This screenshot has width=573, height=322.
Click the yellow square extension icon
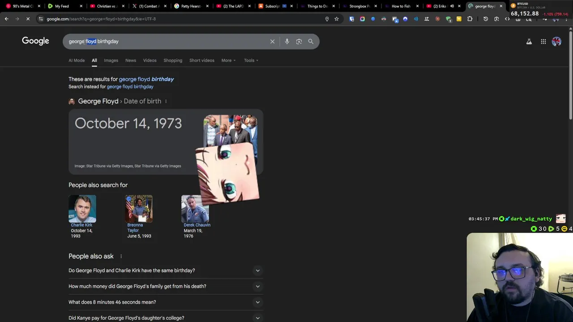(x=459, y=19)
